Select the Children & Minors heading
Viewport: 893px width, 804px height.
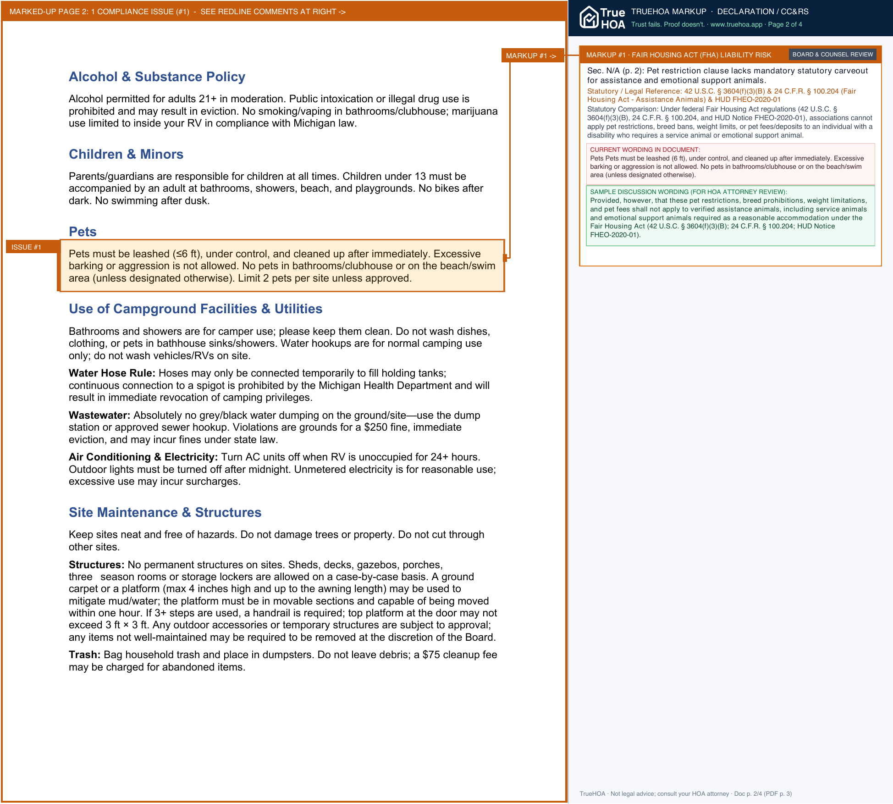pyautogui.click(x=126, y=154)
